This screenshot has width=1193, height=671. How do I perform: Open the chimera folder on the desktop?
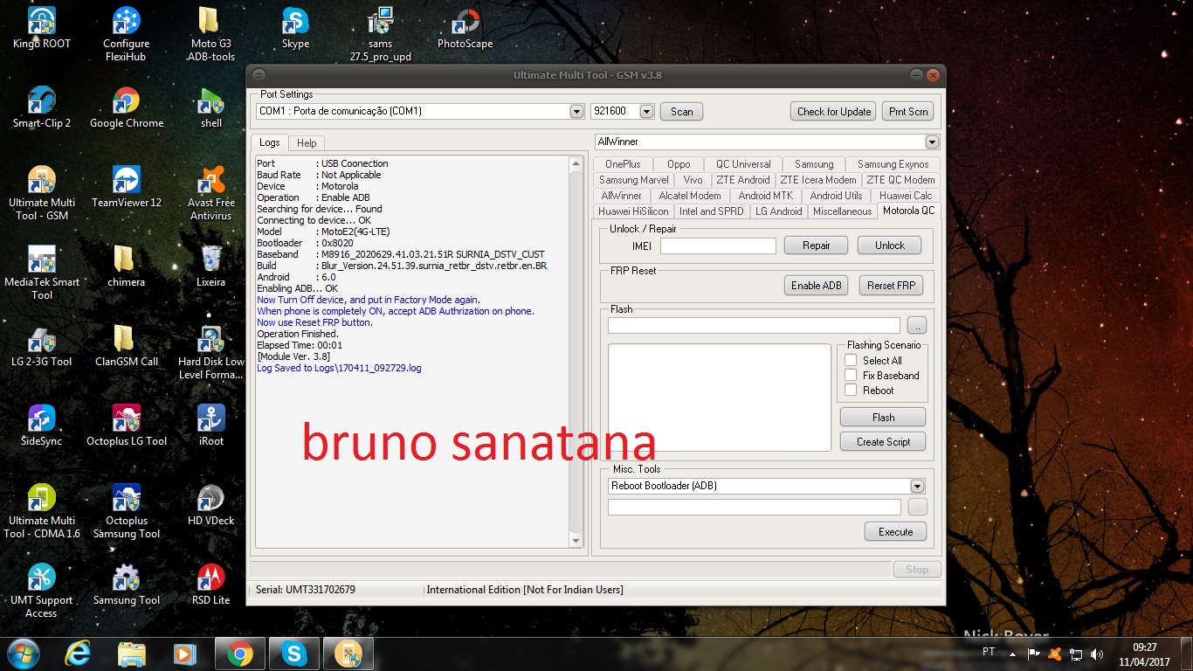tap(126, 266)
